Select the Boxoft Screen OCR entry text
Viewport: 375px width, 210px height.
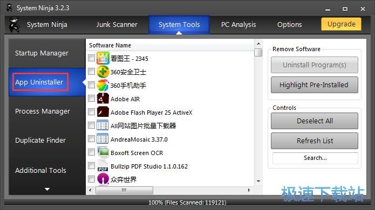tap(137, 153)
